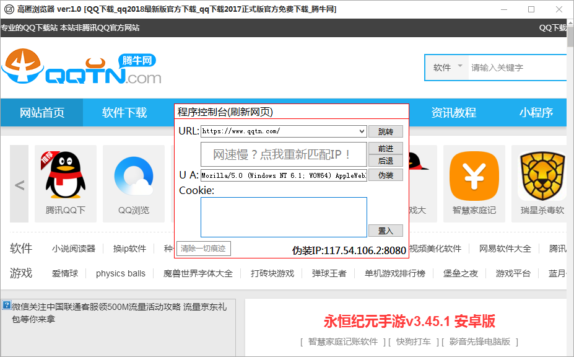The height and width of the screenshot is (357, 574).
Task: Open the 快狗打车 link
Action: point(413,342)
